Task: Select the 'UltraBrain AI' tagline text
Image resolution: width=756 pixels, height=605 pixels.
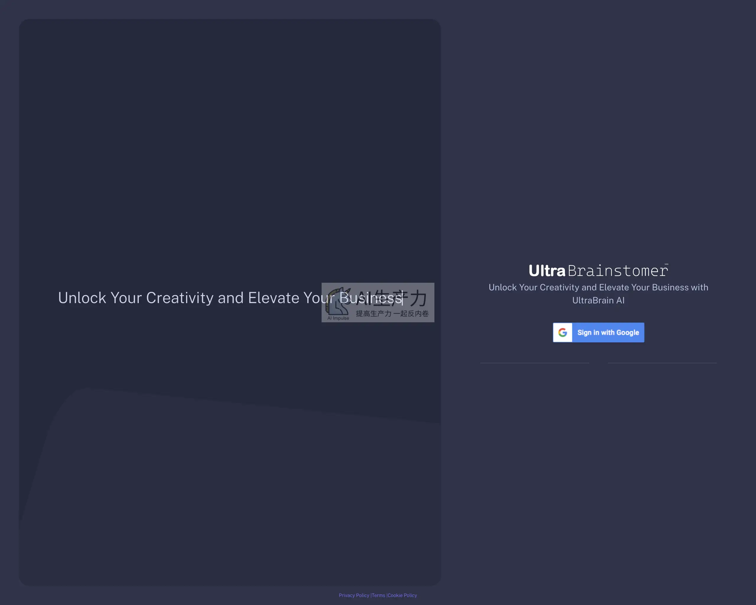Action: pyautogui.click(x=598, y=300)
